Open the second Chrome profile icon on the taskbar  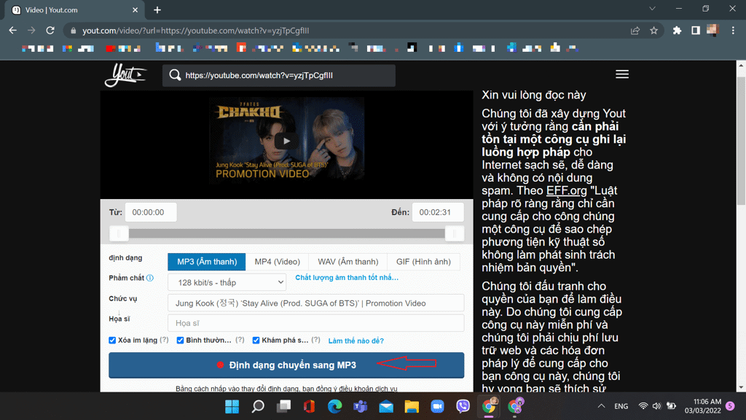coord(515,407)
